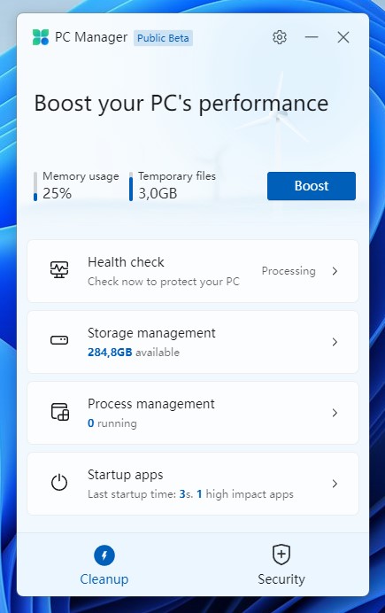The width and height of the screenshot is (385, 613).
Task: Open Process management via its chevron arrow
Action: click(x=335, y=413)
